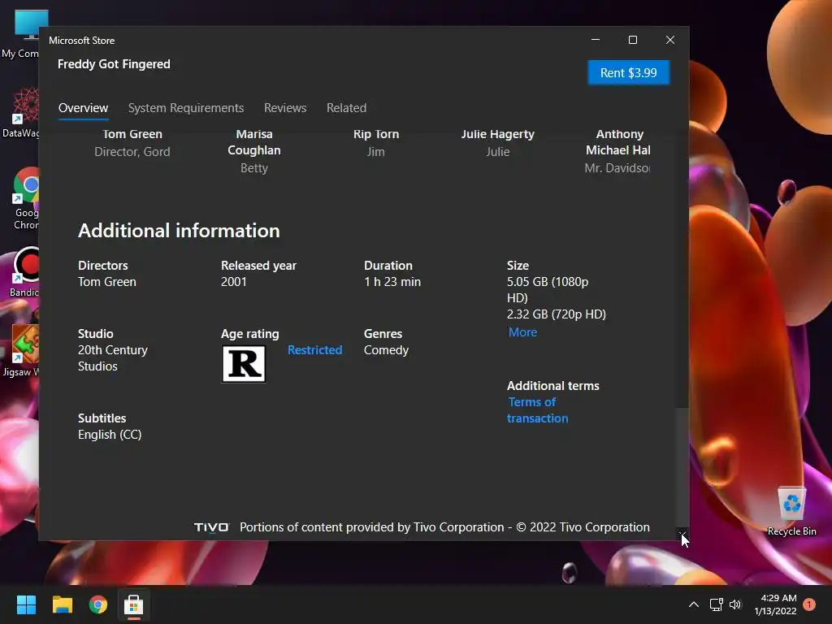Click released year 2001
This screenshot has width=832, height=624.
(233, 282)
